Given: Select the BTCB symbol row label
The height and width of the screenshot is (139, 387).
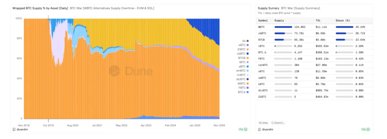Looking at the screenshot, I should (x=262, y=40).
